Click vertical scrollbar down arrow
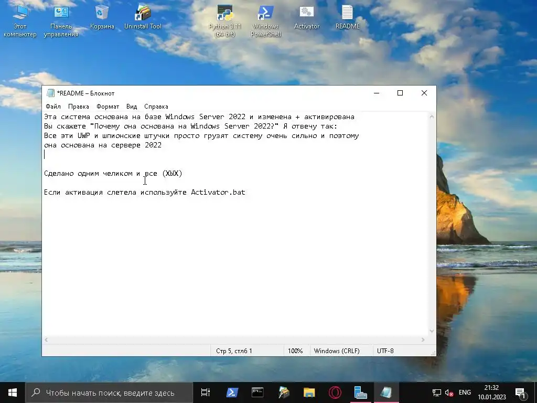The height and width of the screenshot is (403, 537). [x=432, y=331]
